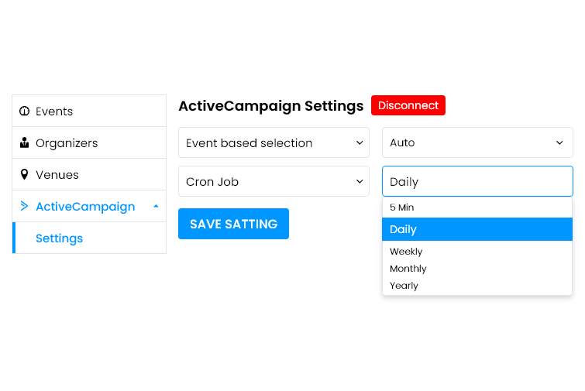Click the red Disconnect button
This screenshot has width=585, height=391.
click(408, 105)
